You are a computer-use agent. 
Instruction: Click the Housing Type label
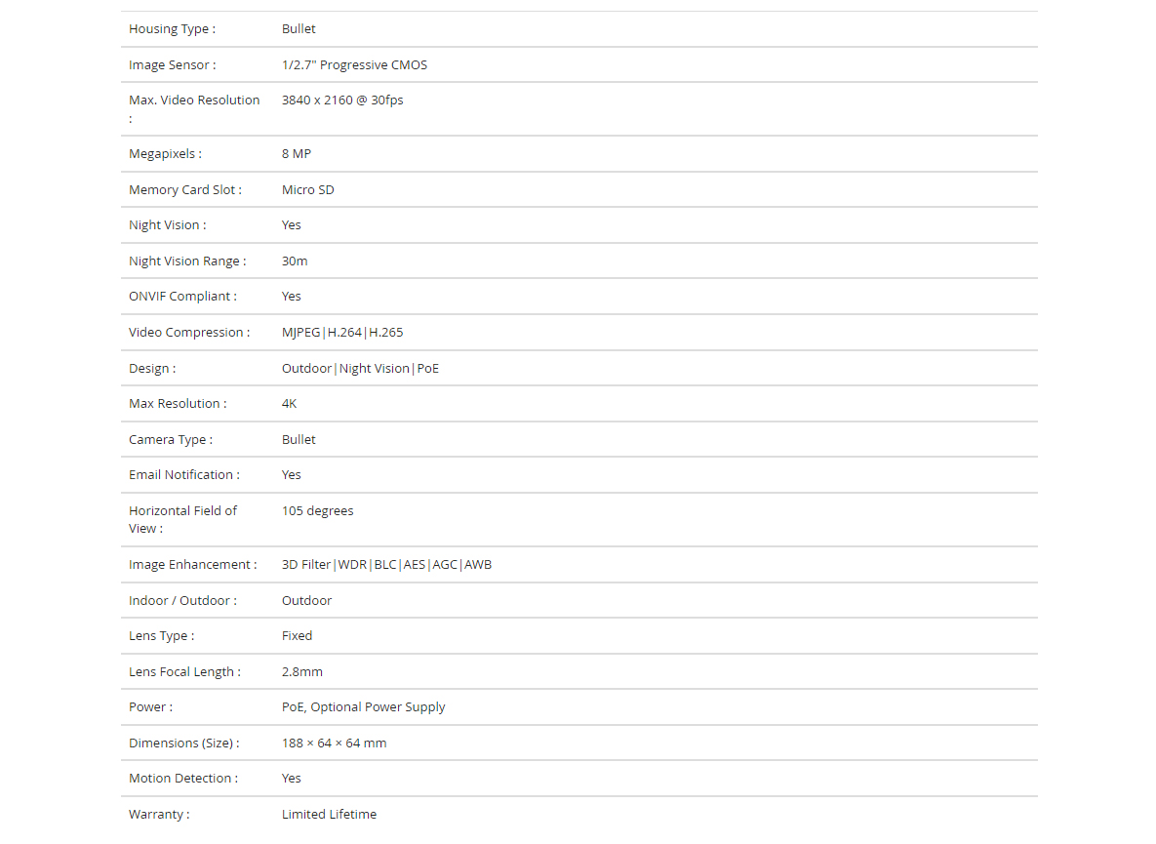(172, 28)
